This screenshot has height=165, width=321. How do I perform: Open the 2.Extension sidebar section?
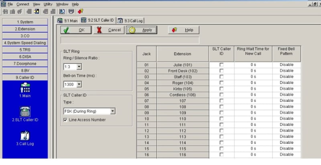point(25,29)
